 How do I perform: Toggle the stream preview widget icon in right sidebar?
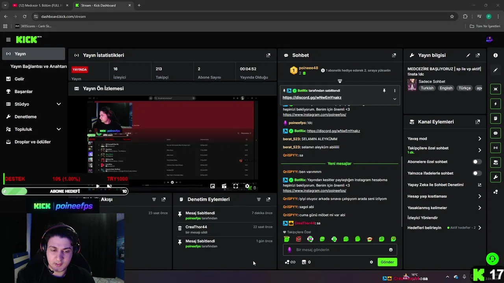496,89
